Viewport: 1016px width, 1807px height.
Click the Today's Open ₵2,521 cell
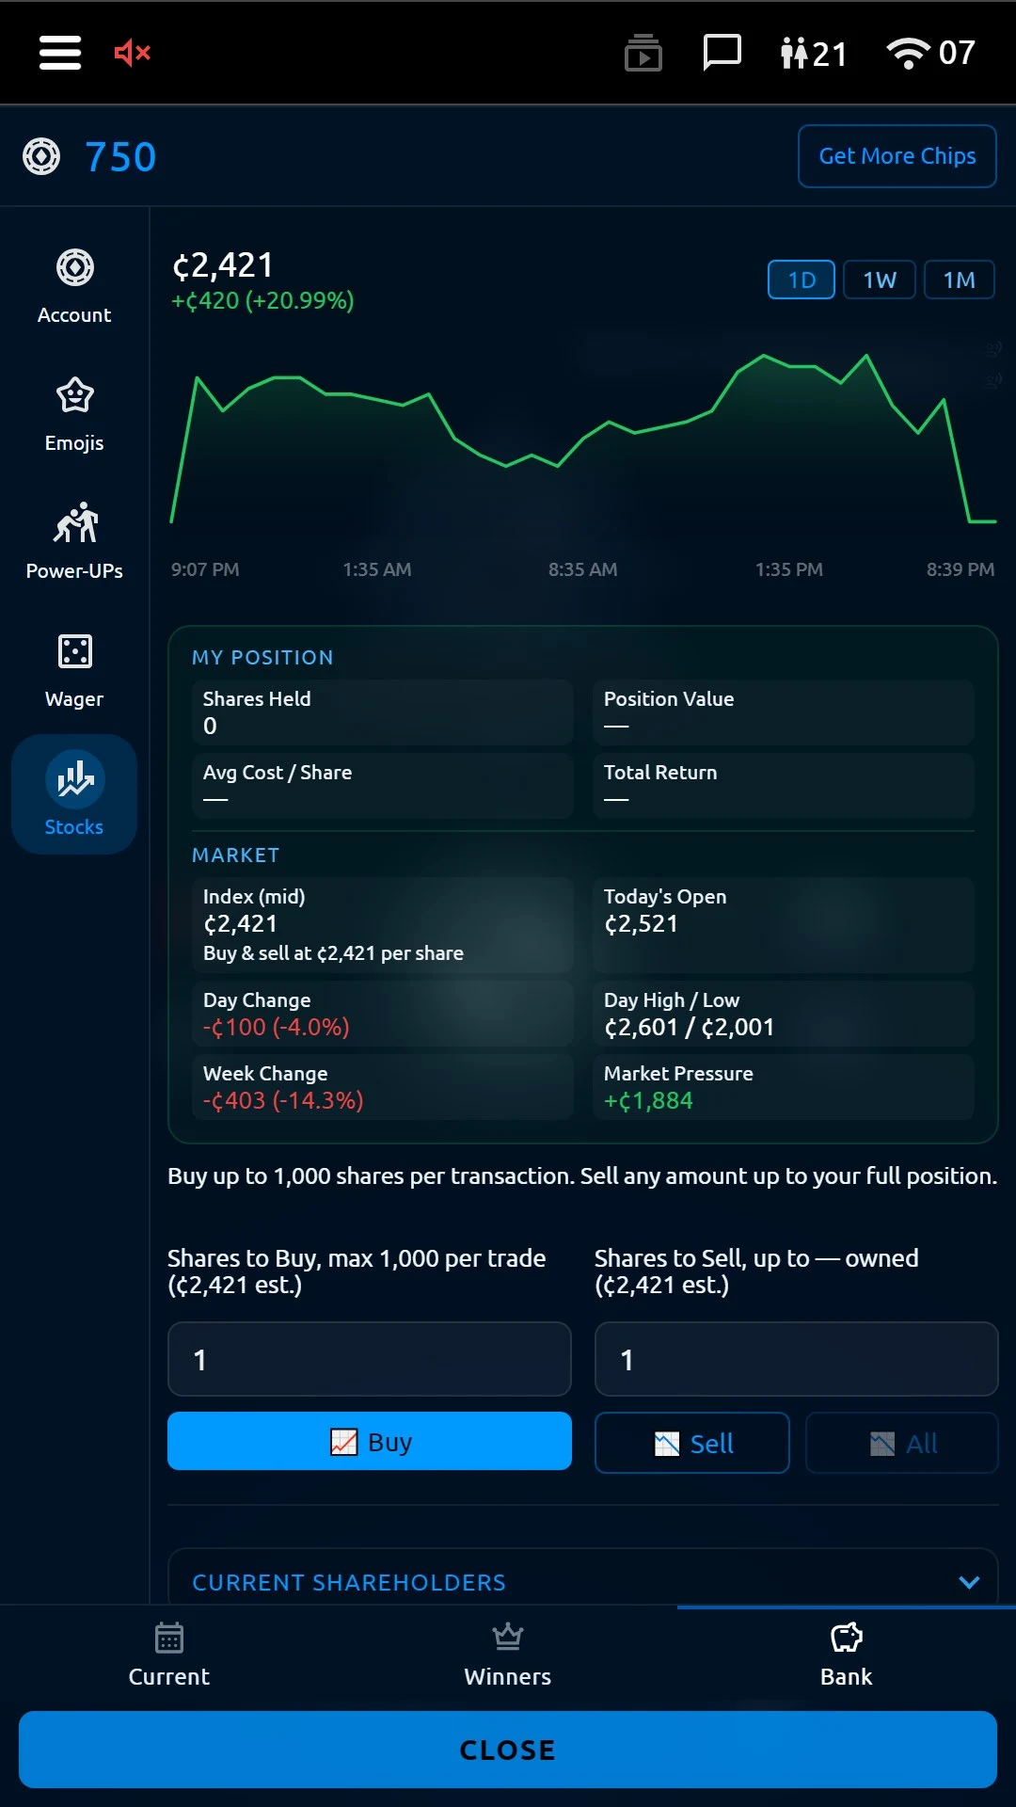pyautogui.click(x=784, y=924)
